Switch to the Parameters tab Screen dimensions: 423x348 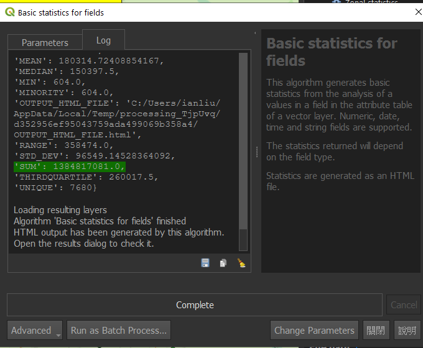tap(45, 43)
